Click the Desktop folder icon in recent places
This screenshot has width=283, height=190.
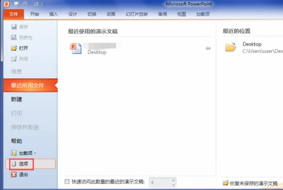tap(231, 47)
